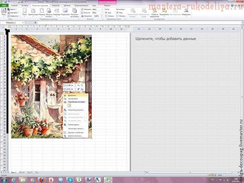The image size is (244, 183).
Task: Open Параметры листа dialog launcher
Action: pos(125,19)
